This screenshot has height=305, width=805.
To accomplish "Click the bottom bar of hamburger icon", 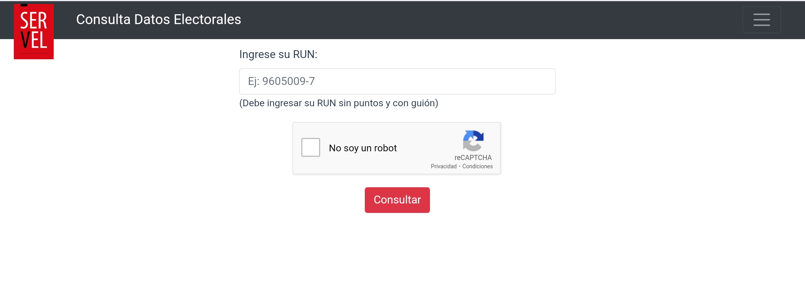I will click(x=762, y=25).
